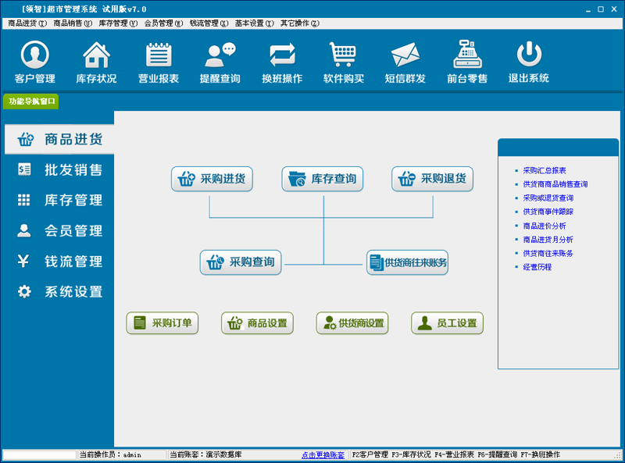Open 供货商商品销售查询 link
The height and width of the screenshot is (463, 625).
555,184
